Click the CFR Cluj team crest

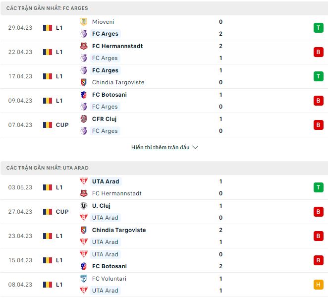point(83,119)
